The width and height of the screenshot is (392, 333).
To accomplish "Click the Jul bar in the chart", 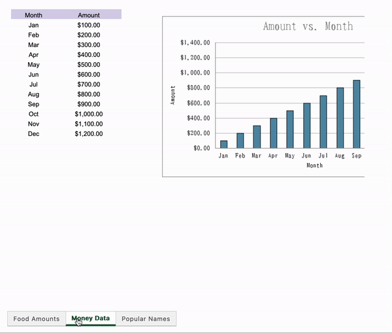I will (323, 122).
